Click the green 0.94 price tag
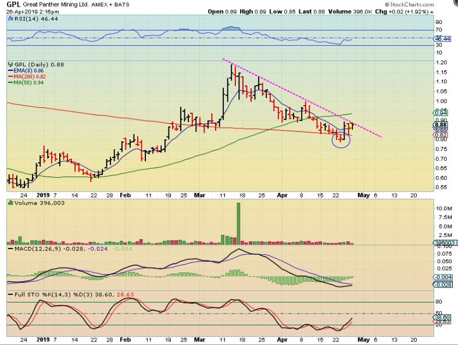Viewport: 458px width, 345px height. click(441, 113)
